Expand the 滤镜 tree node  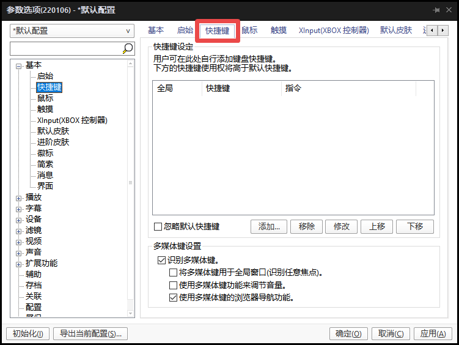(x=18, y=231)
